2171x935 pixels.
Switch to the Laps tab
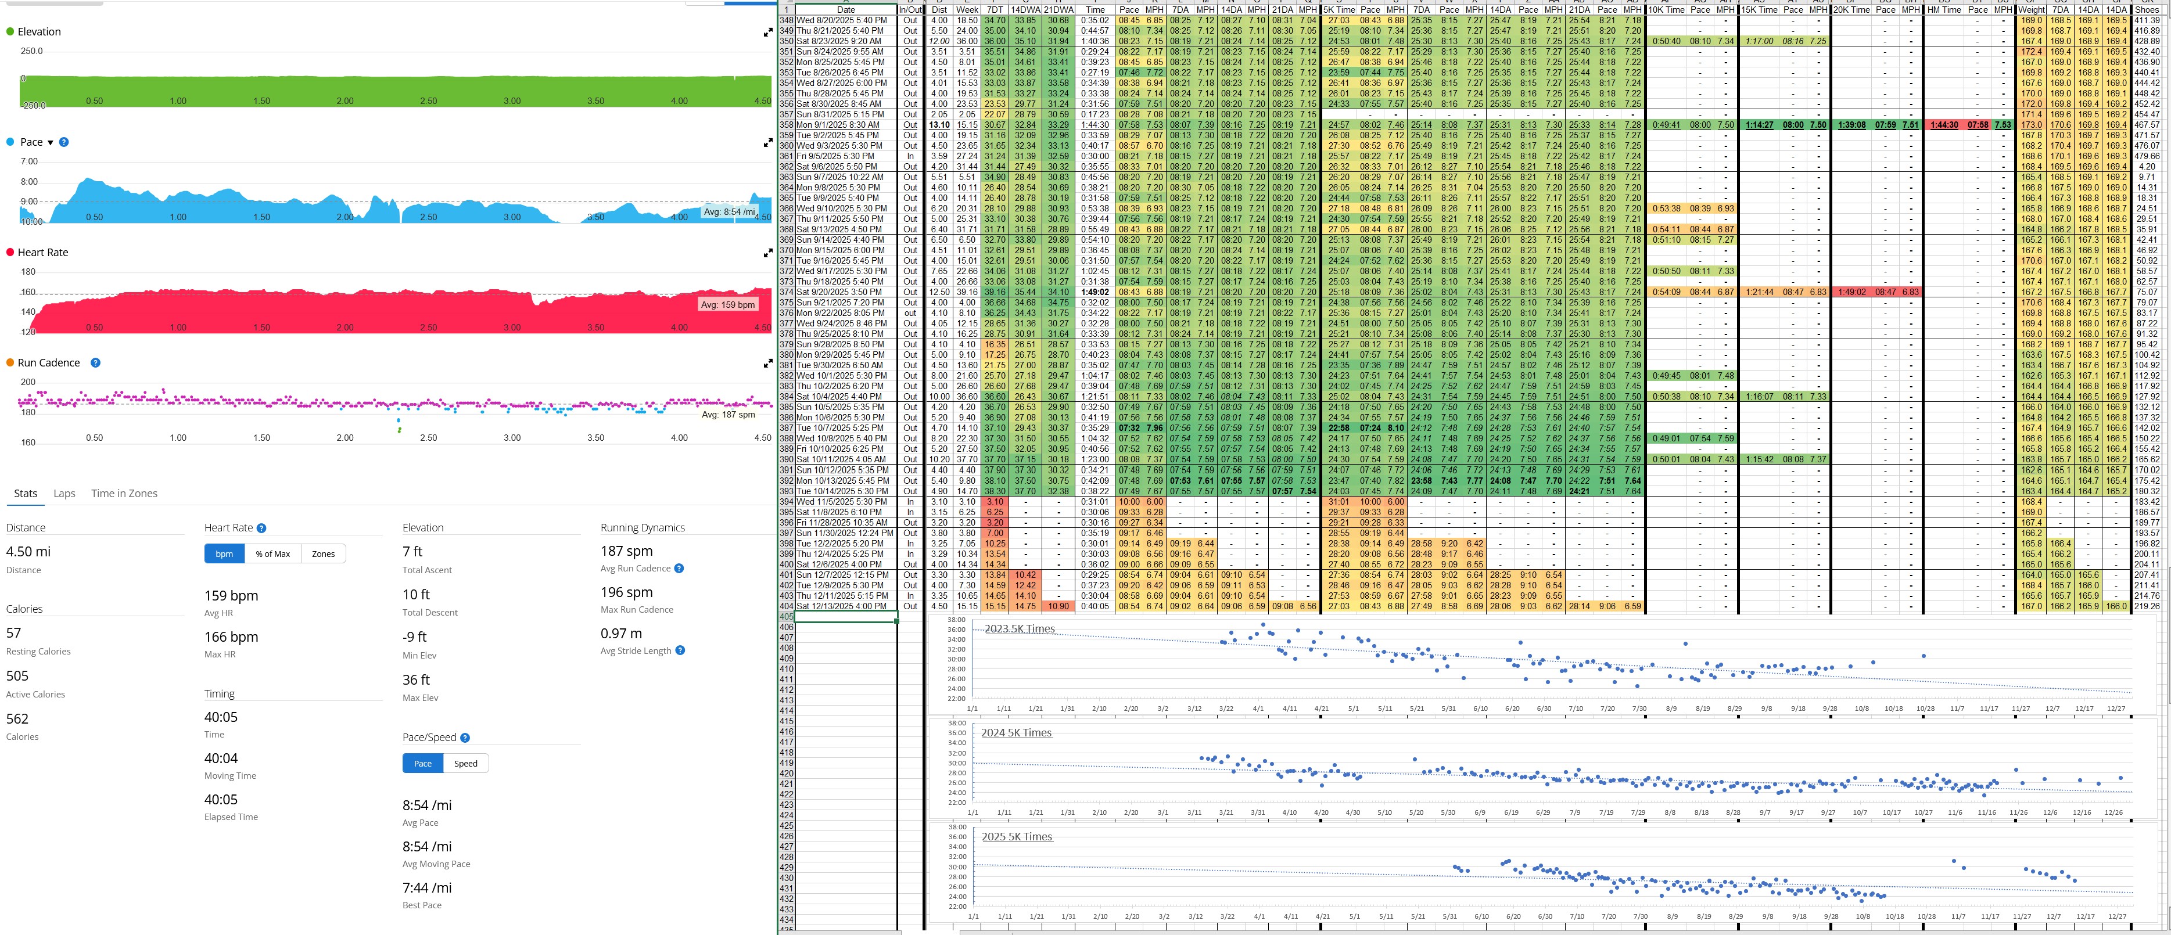tap(64, 494)
